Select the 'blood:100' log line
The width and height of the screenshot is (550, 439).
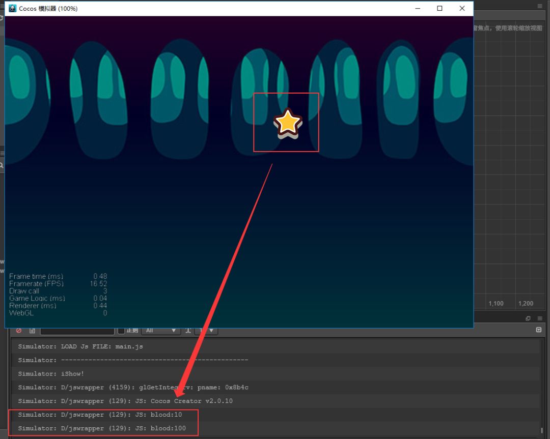click(x=276, y=428)
